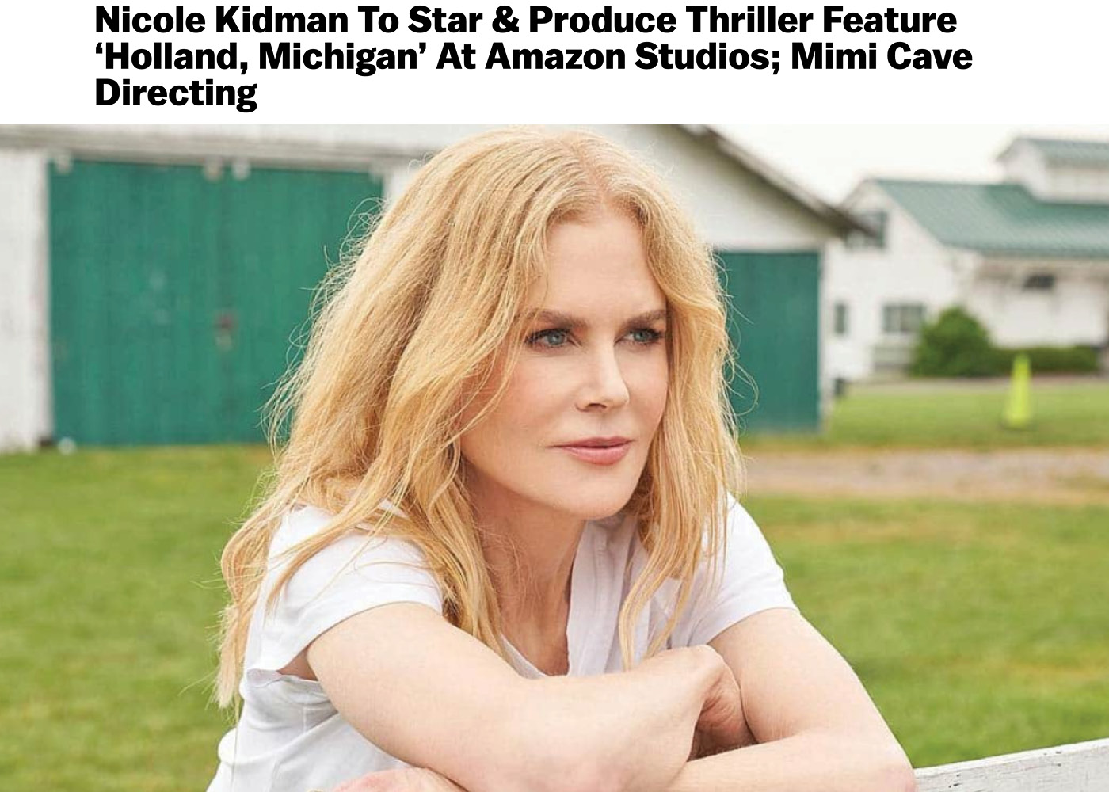Image resolution: width=1109 pixels, height=792 pixels.
Task: Click the large green barn door in photo
Action: (214, 303)
